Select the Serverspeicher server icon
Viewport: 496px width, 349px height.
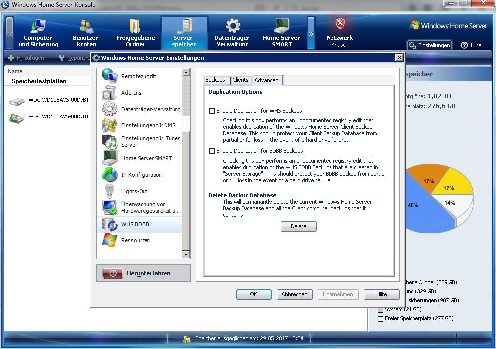[184, 26]
